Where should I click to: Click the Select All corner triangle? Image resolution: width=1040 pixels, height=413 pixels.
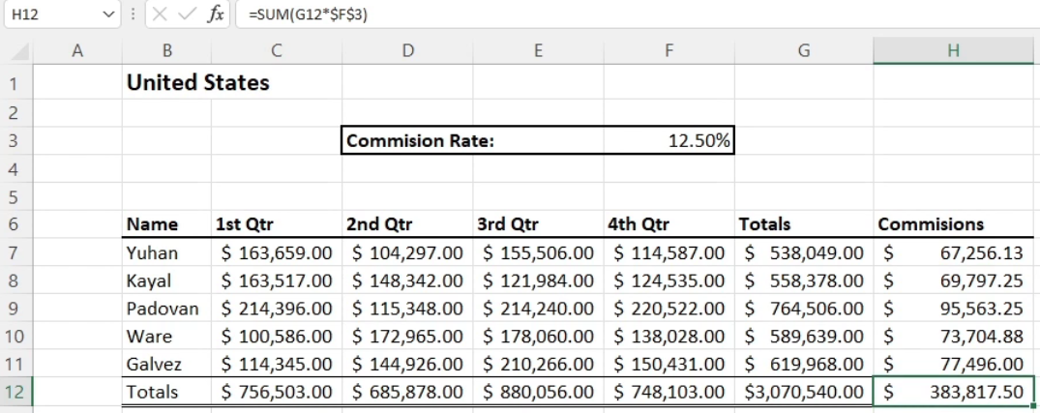19,51
